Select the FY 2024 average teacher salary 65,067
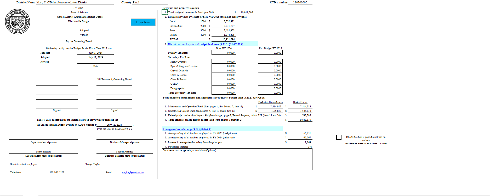The image size is (490, 196). 300,138
